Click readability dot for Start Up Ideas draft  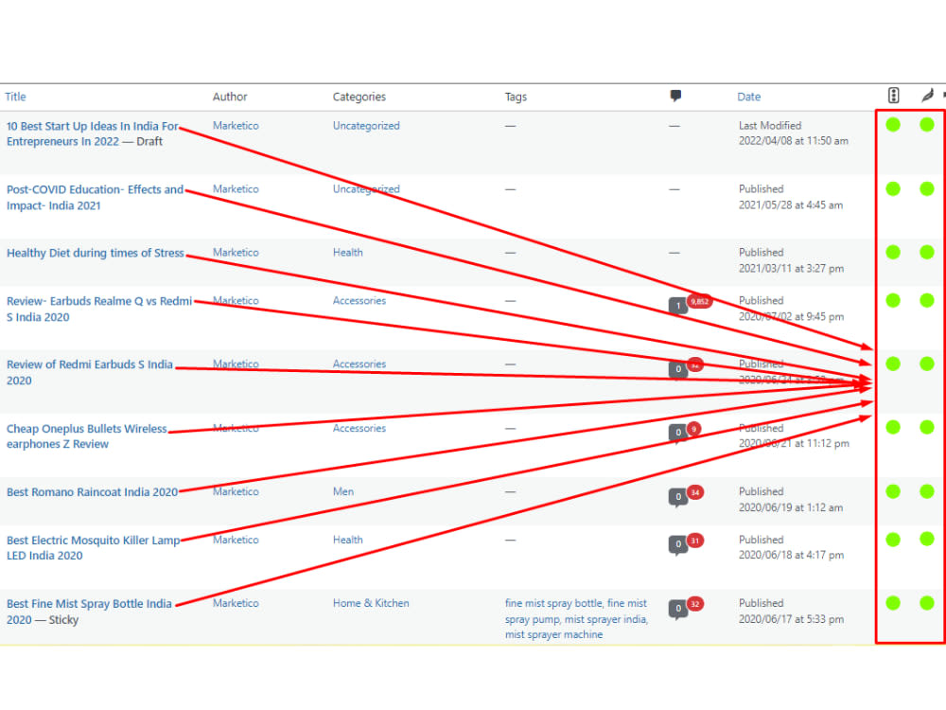pos(927,125)
